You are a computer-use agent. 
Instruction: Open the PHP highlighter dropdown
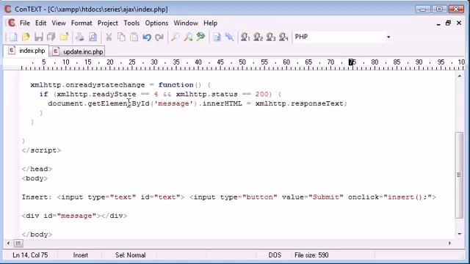point(388,37)
